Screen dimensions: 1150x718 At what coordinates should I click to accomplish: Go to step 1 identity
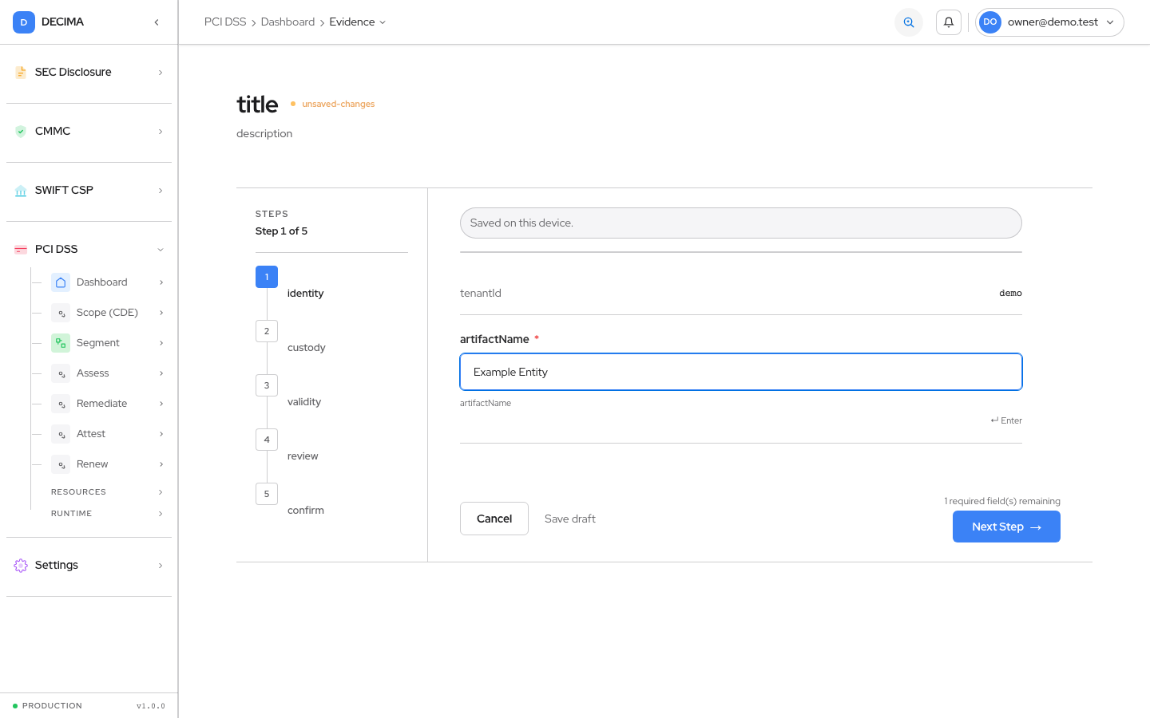(267, 277)
